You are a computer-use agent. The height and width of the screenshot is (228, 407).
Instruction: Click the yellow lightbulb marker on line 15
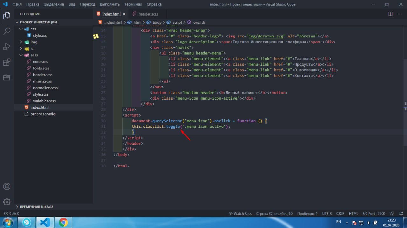click(x=96, y=36)
